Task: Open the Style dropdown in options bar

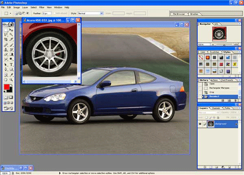Action: pyautogui.click(x=102, y=13)
